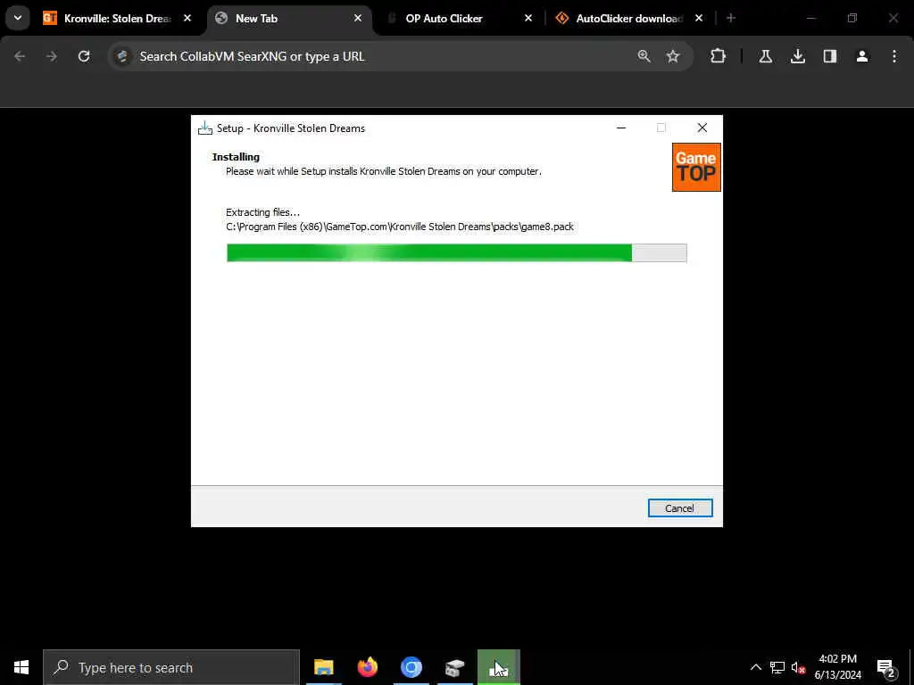This screenshot has height=685, width=914.
Task: Open the notification center with 2 notifications
Action: coord(886,668)
